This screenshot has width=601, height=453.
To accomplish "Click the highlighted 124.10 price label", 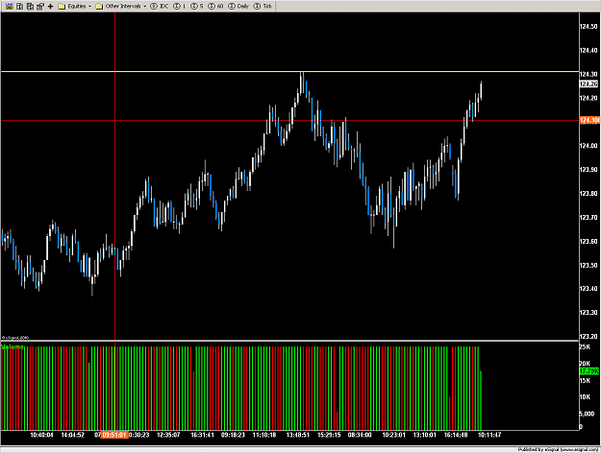I will [589, 121].
